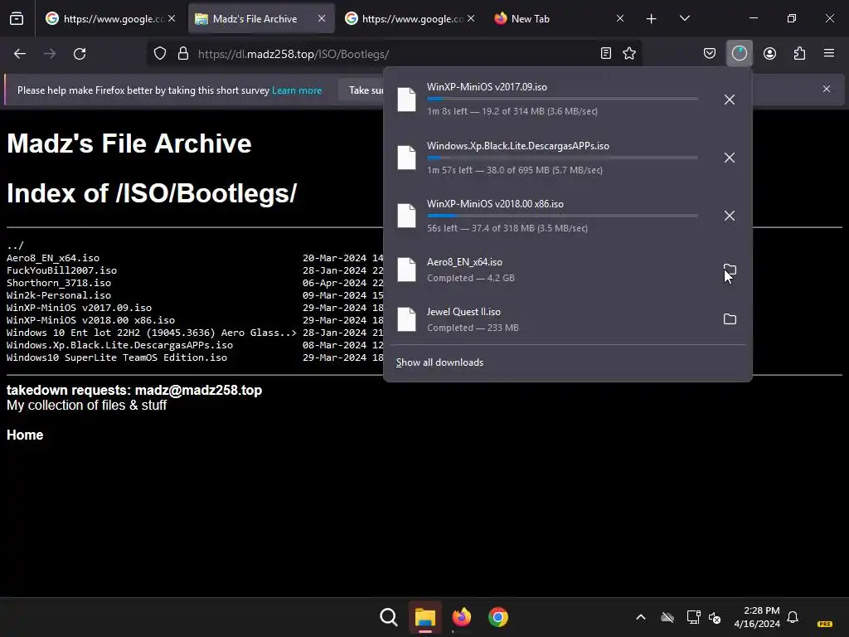This screenshot has width=849, height=637.
Task: Show Jewel Quest II.iso in folder
Action: click(730, 319)
